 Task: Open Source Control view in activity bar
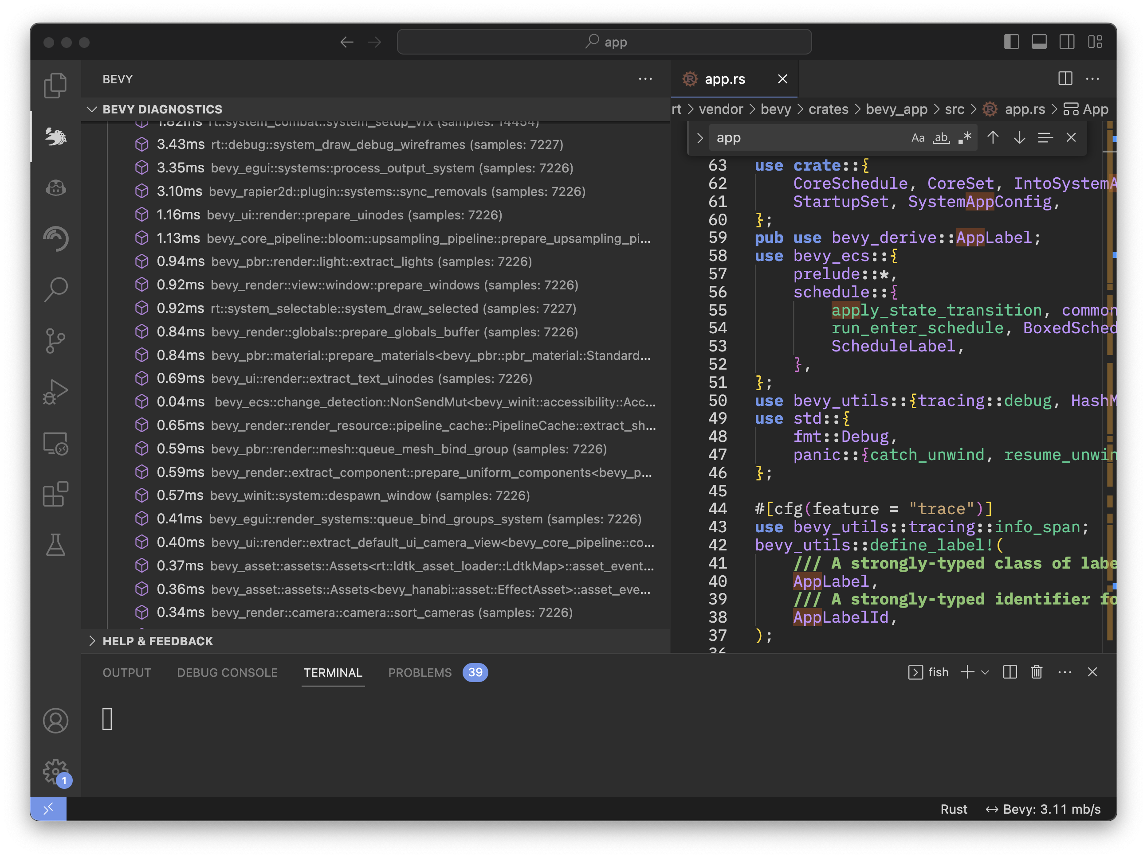pyautogui.click(x=55, y=340)
